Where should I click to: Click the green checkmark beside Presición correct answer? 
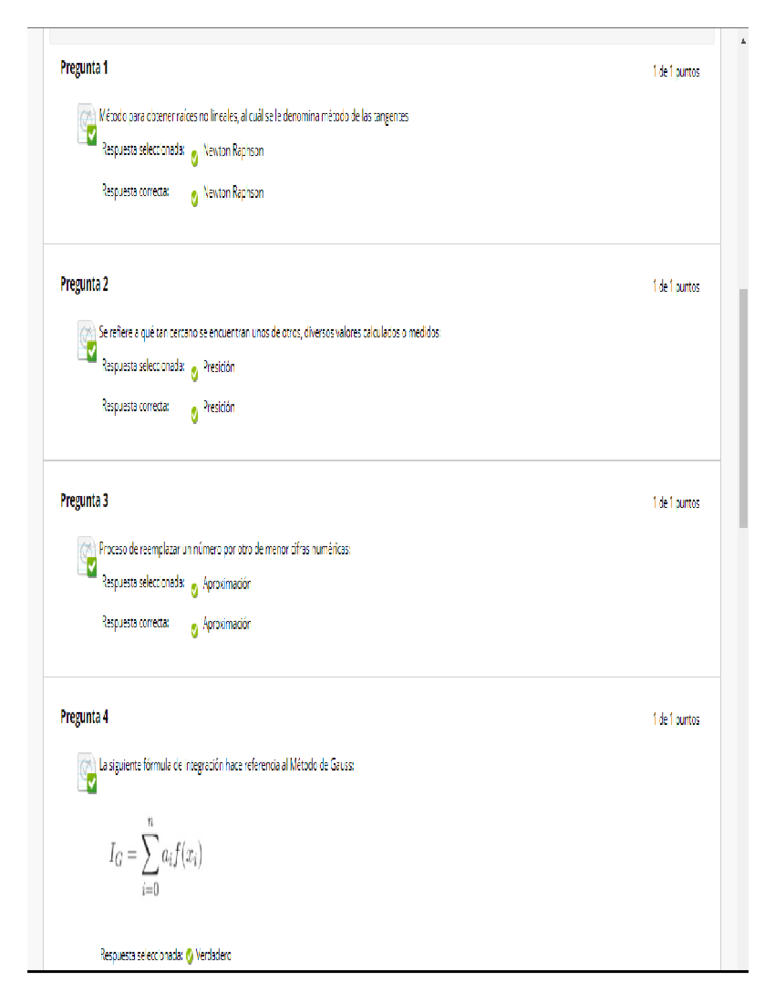pyautogui.click(x=194, y=413)
